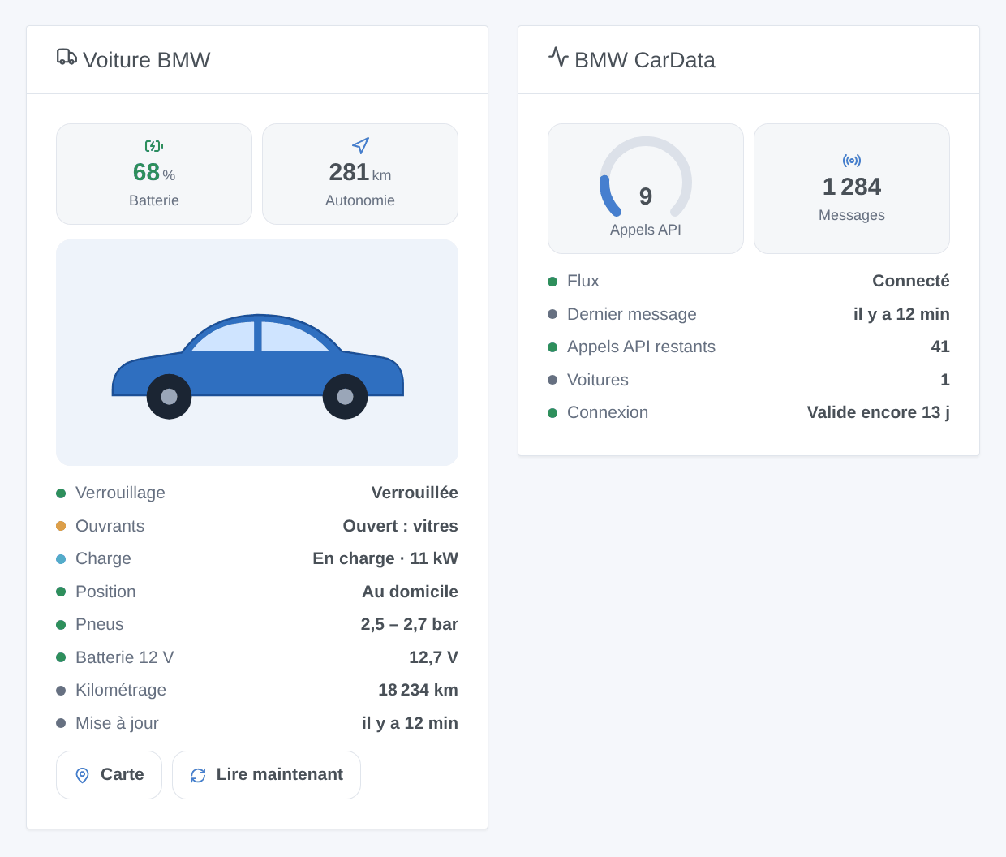Click the Mise à jour time value
This screenshot has height=857, width=1006.
tap(410, 723)
